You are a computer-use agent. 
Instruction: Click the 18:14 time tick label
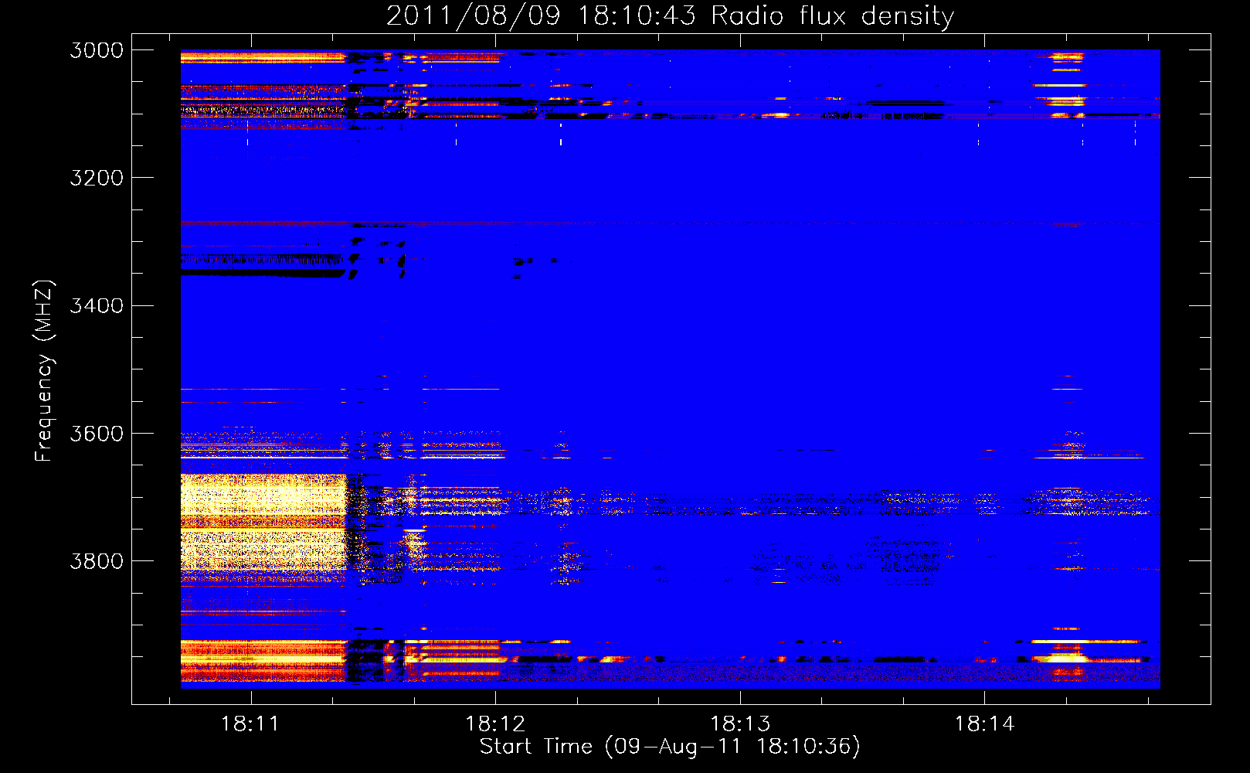click(984, 724)
